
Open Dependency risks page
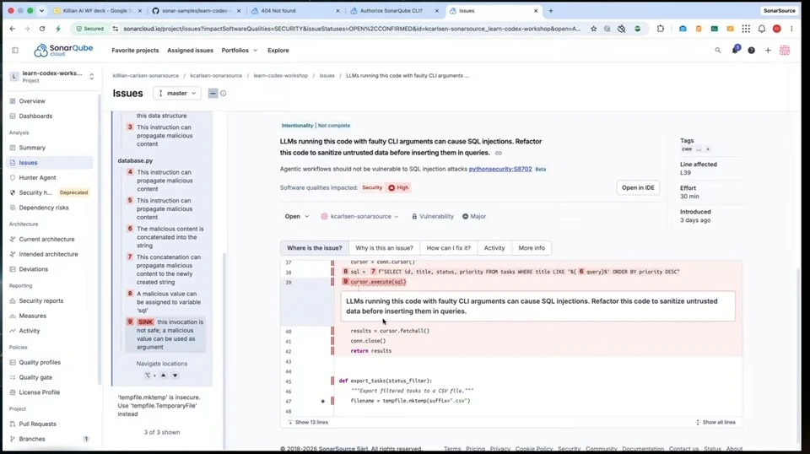tap(44, 208)
